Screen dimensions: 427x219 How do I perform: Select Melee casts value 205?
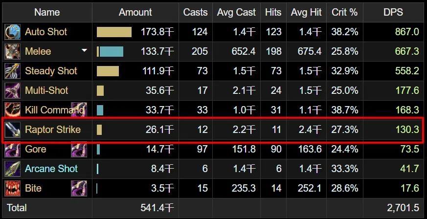(200, 51)
